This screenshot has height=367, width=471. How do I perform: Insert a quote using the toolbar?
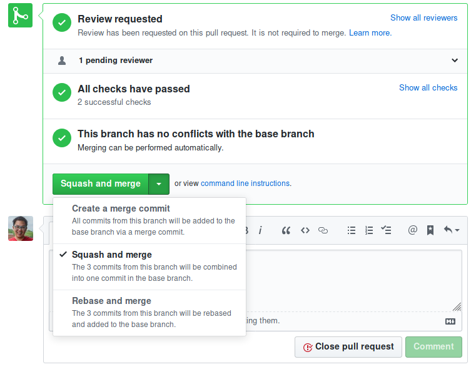[286, 230]
